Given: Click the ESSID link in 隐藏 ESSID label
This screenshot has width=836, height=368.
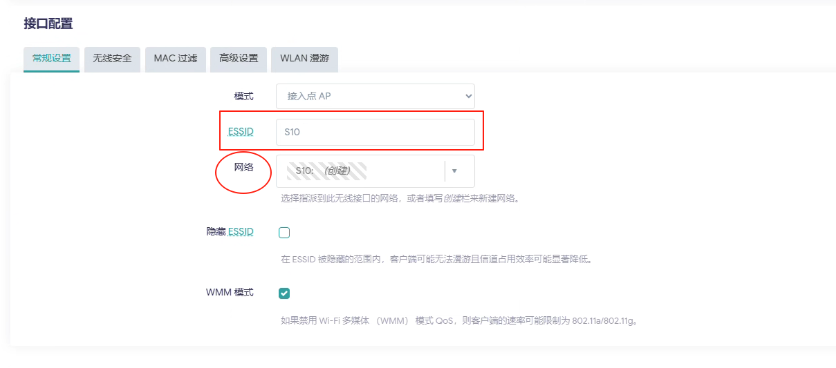Looking at the screenshot, I should (x=241, y=232).
